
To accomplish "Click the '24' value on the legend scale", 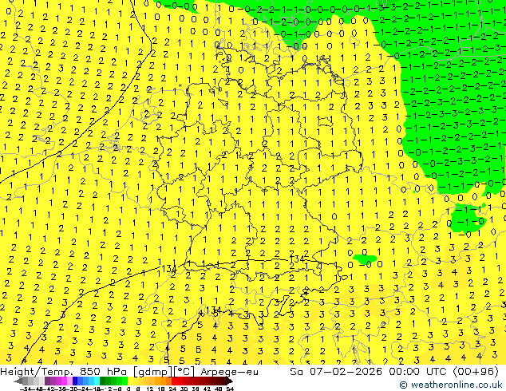I will (172, 389).
